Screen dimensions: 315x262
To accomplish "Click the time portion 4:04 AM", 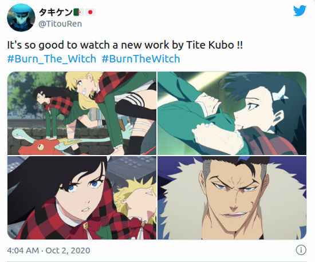I will 23,251.
